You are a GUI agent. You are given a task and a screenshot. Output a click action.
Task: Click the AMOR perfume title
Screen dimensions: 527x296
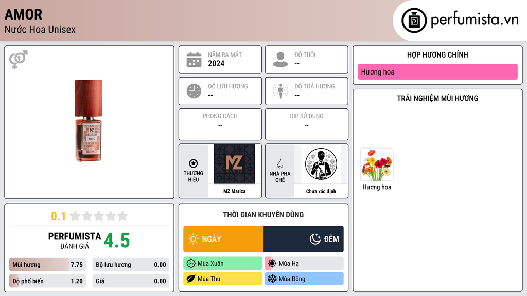tap(24, 15)
